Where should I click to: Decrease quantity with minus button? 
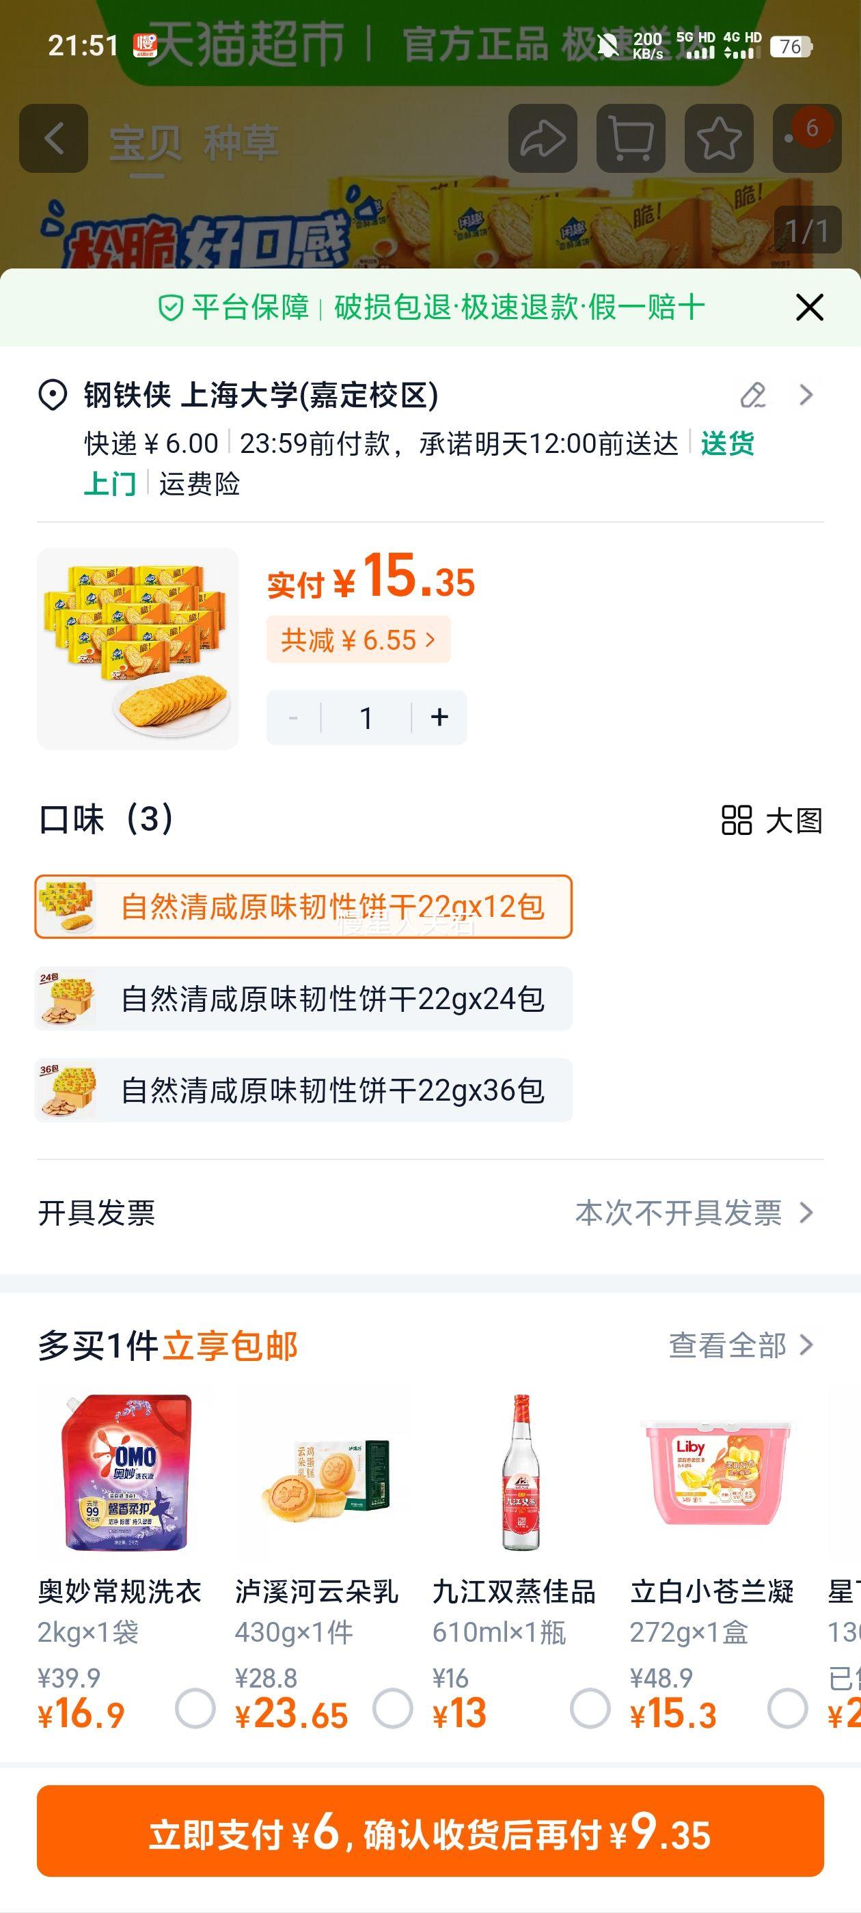[293, 717]
